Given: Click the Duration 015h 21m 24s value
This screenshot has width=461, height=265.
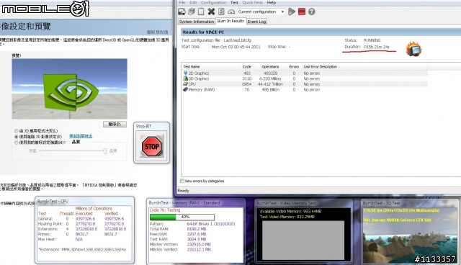Looking at the screenshot, I should pyautogui.click(x=376, y=47).
